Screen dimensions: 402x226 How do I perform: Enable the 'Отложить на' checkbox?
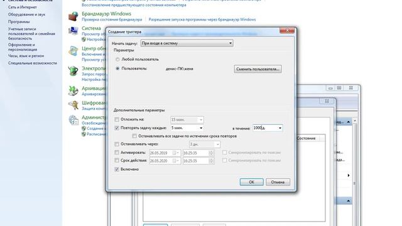pyautogui.click(x=117, y=119)
